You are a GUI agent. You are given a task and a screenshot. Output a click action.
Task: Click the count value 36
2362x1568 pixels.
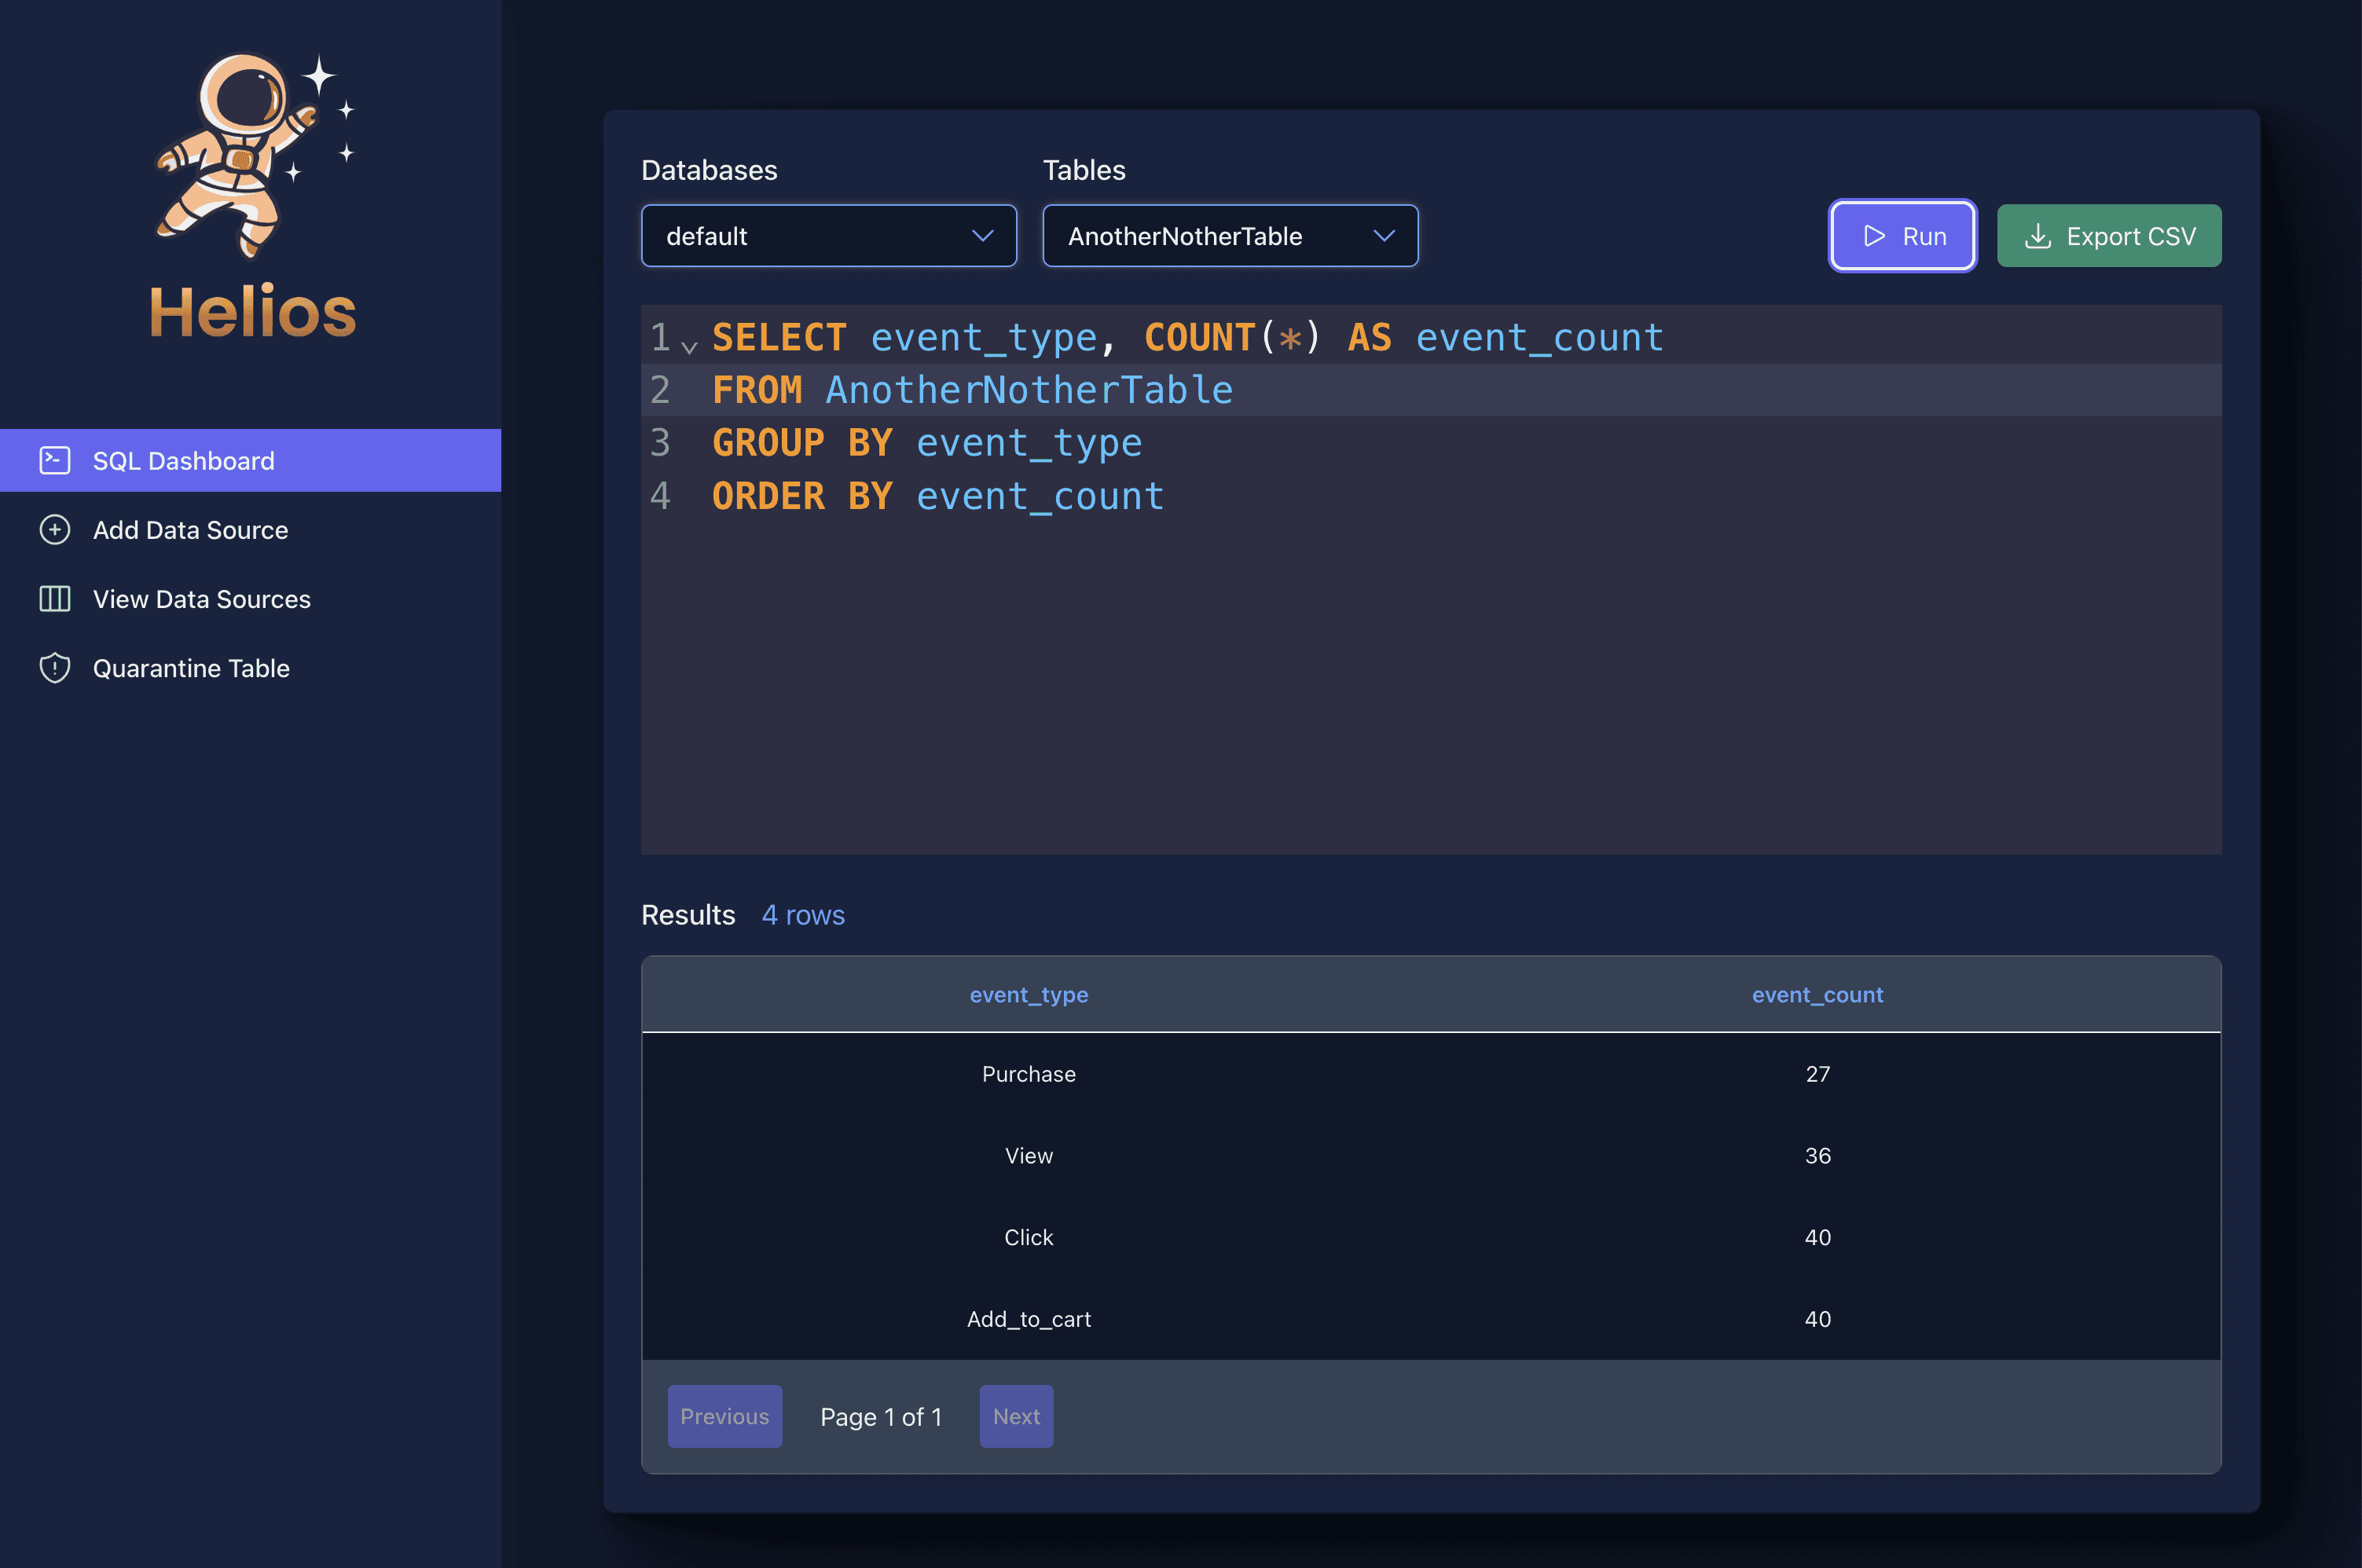1817,1156
